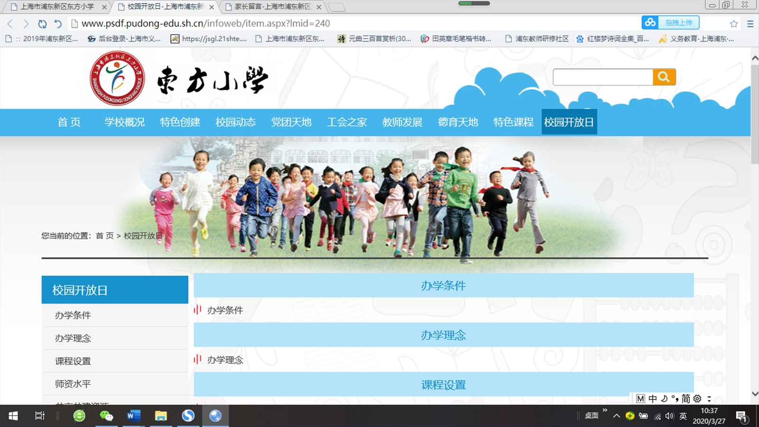
Task: Bookmark this page with the star icon
Action: point(733,24)
